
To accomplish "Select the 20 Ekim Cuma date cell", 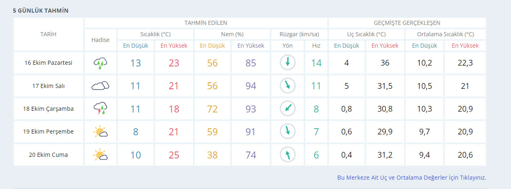I will point(48,155).
